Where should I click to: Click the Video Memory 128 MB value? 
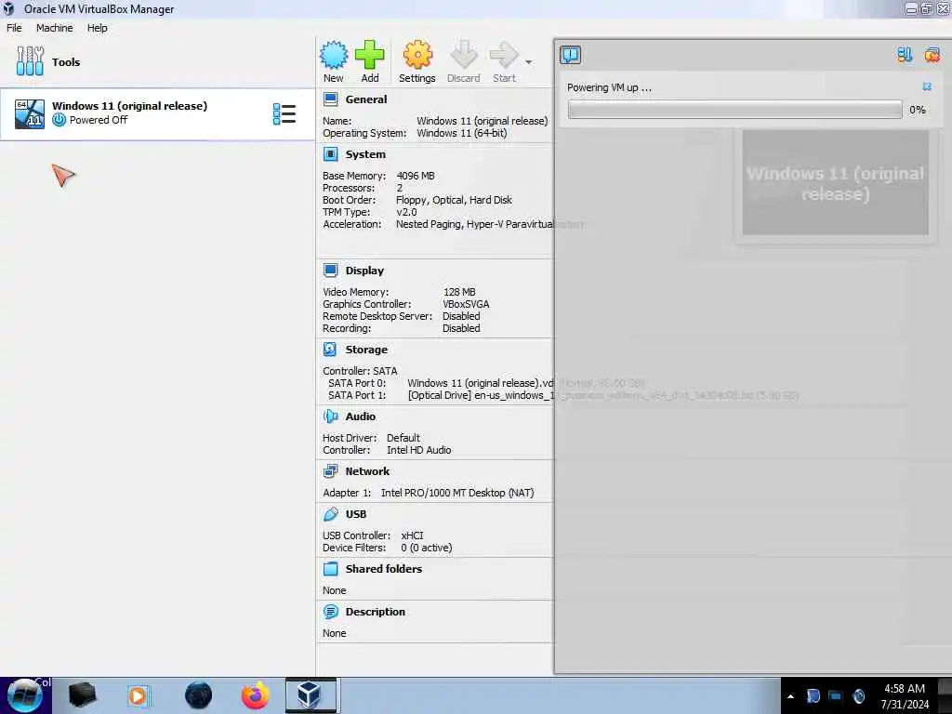point(459,292)
